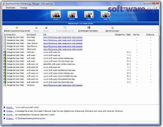
Task: Select Suchbegriff cell 'Freeware'
Action: tap(31, 40)
